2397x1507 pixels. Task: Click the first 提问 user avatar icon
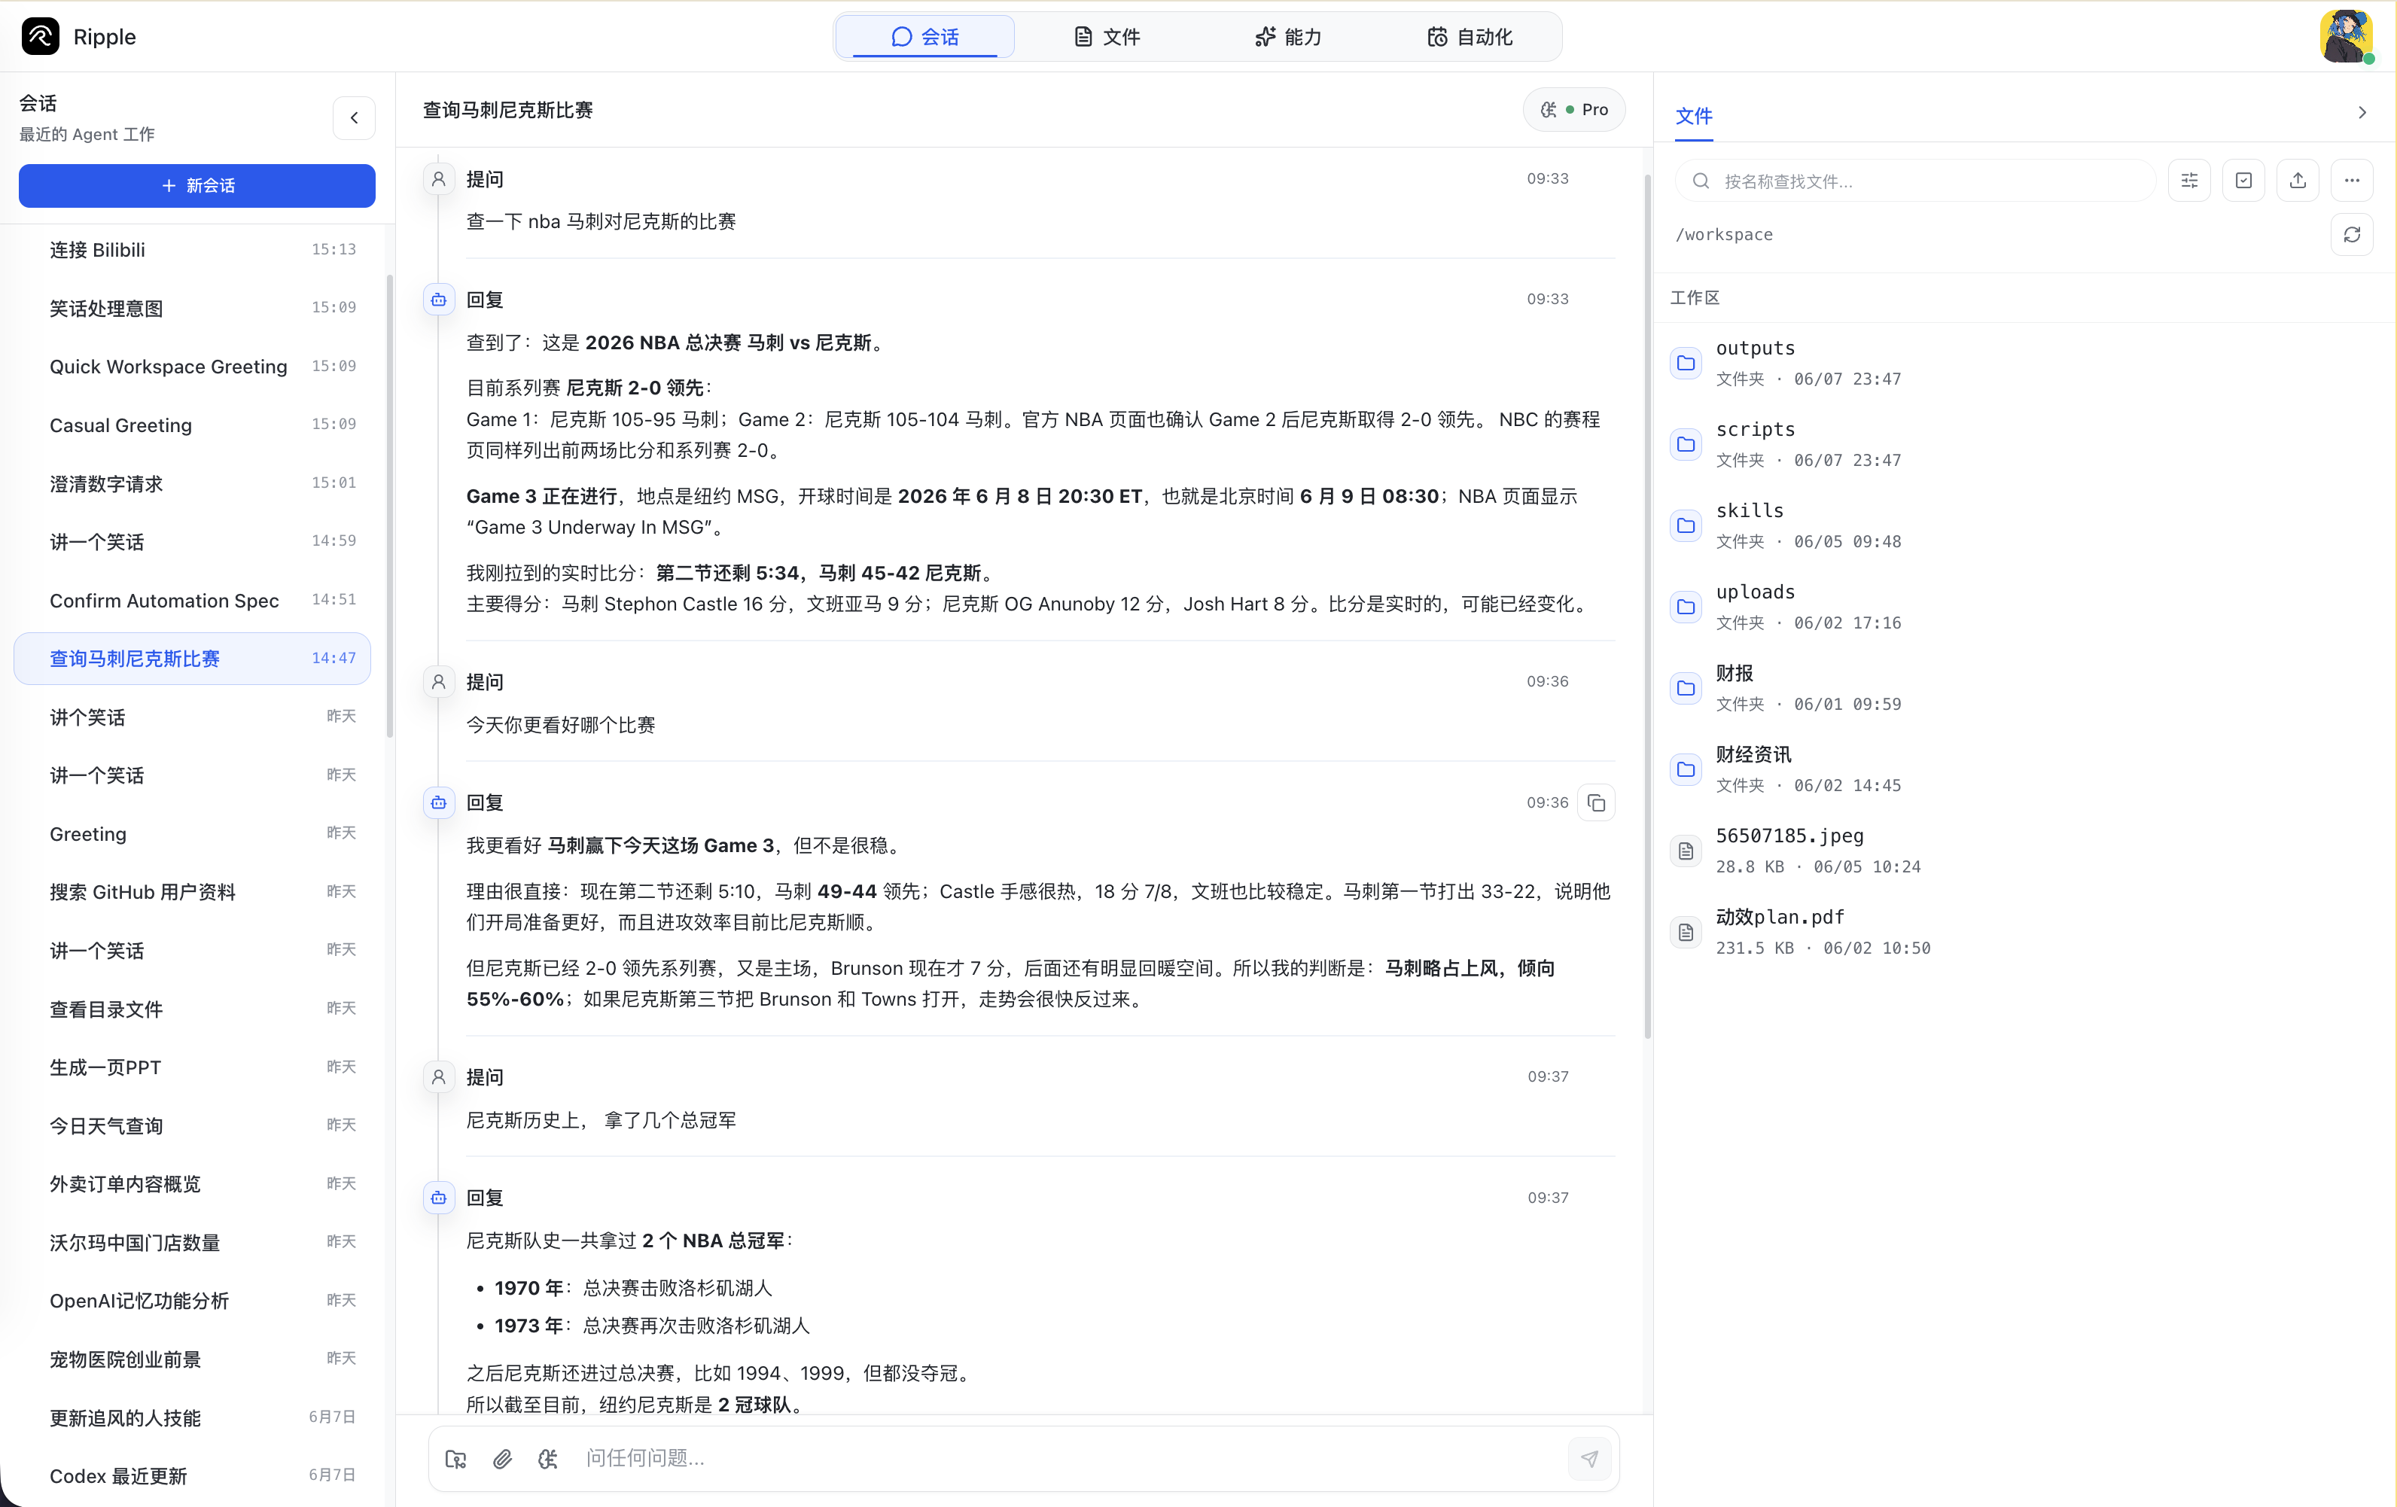click(x=438, y=179)
